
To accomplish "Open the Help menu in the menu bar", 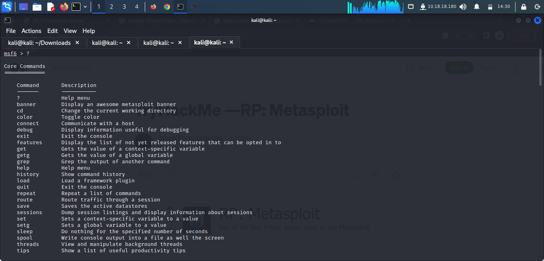I will tap(89, 31).
